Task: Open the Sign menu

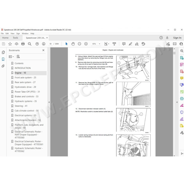Action: [18, 33]
